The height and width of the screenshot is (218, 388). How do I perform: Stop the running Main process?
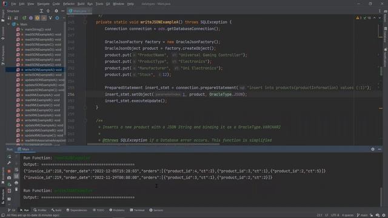(x=9, y=171)
